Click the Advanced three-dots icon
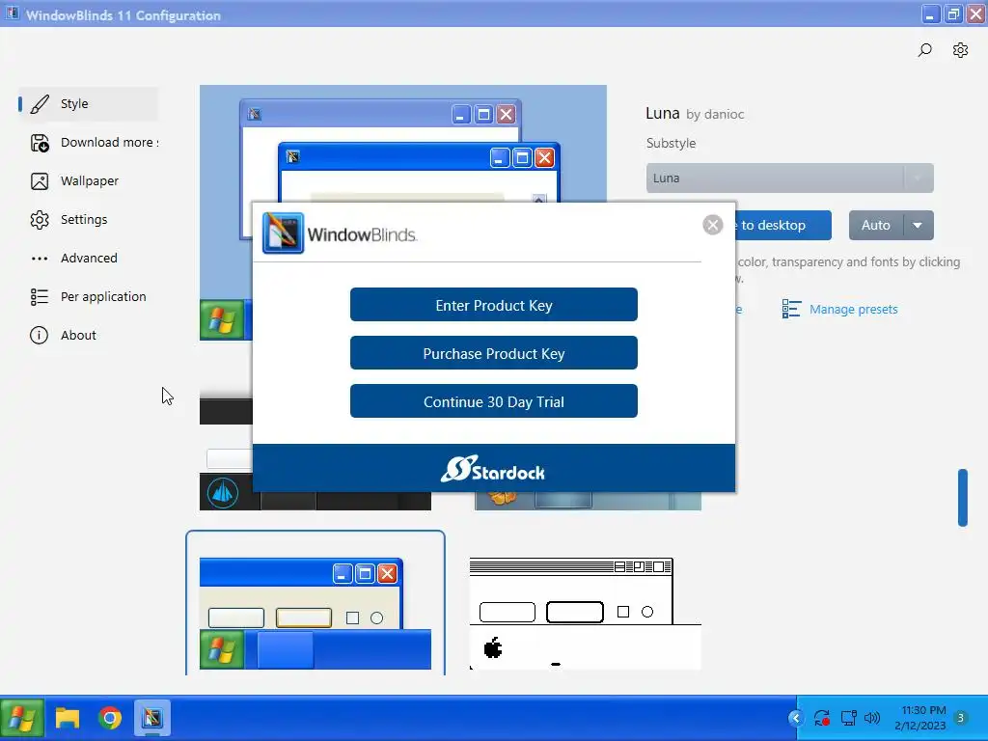The width and height of the screenshot is (988, 741). (x=40, y=259)
